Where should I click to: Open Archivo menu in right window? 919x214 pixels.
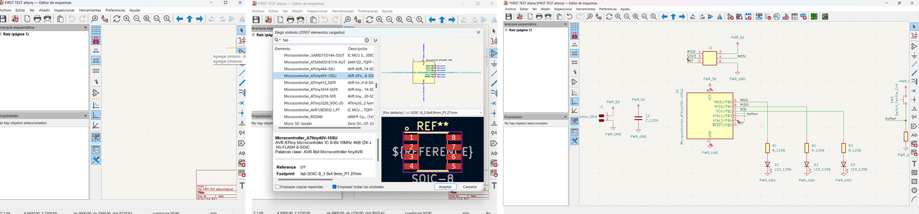(x=511, y=9)
